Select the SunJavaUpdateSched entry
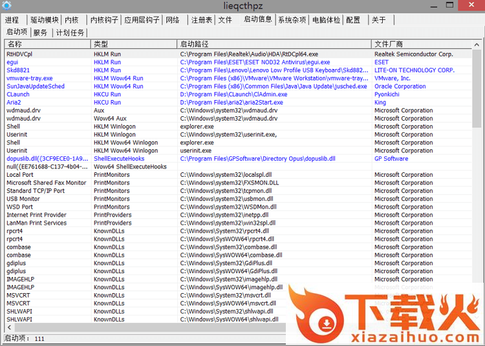 click(x=238, y=86)
